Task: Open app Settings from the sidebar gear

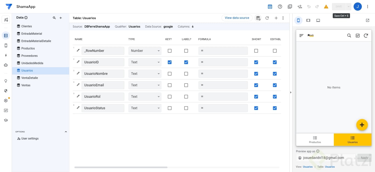Action: click(5, 100)
